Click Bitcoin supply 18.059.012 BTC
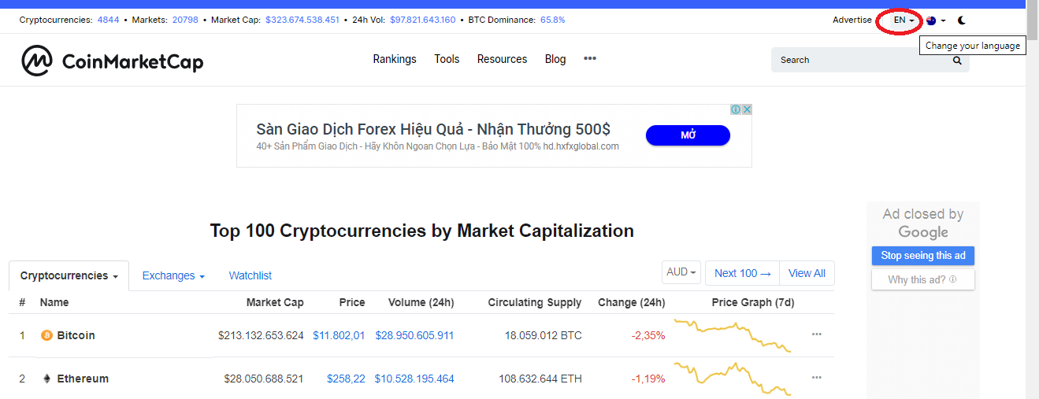This screenshot has height=399, width=1039. [544, 335]
